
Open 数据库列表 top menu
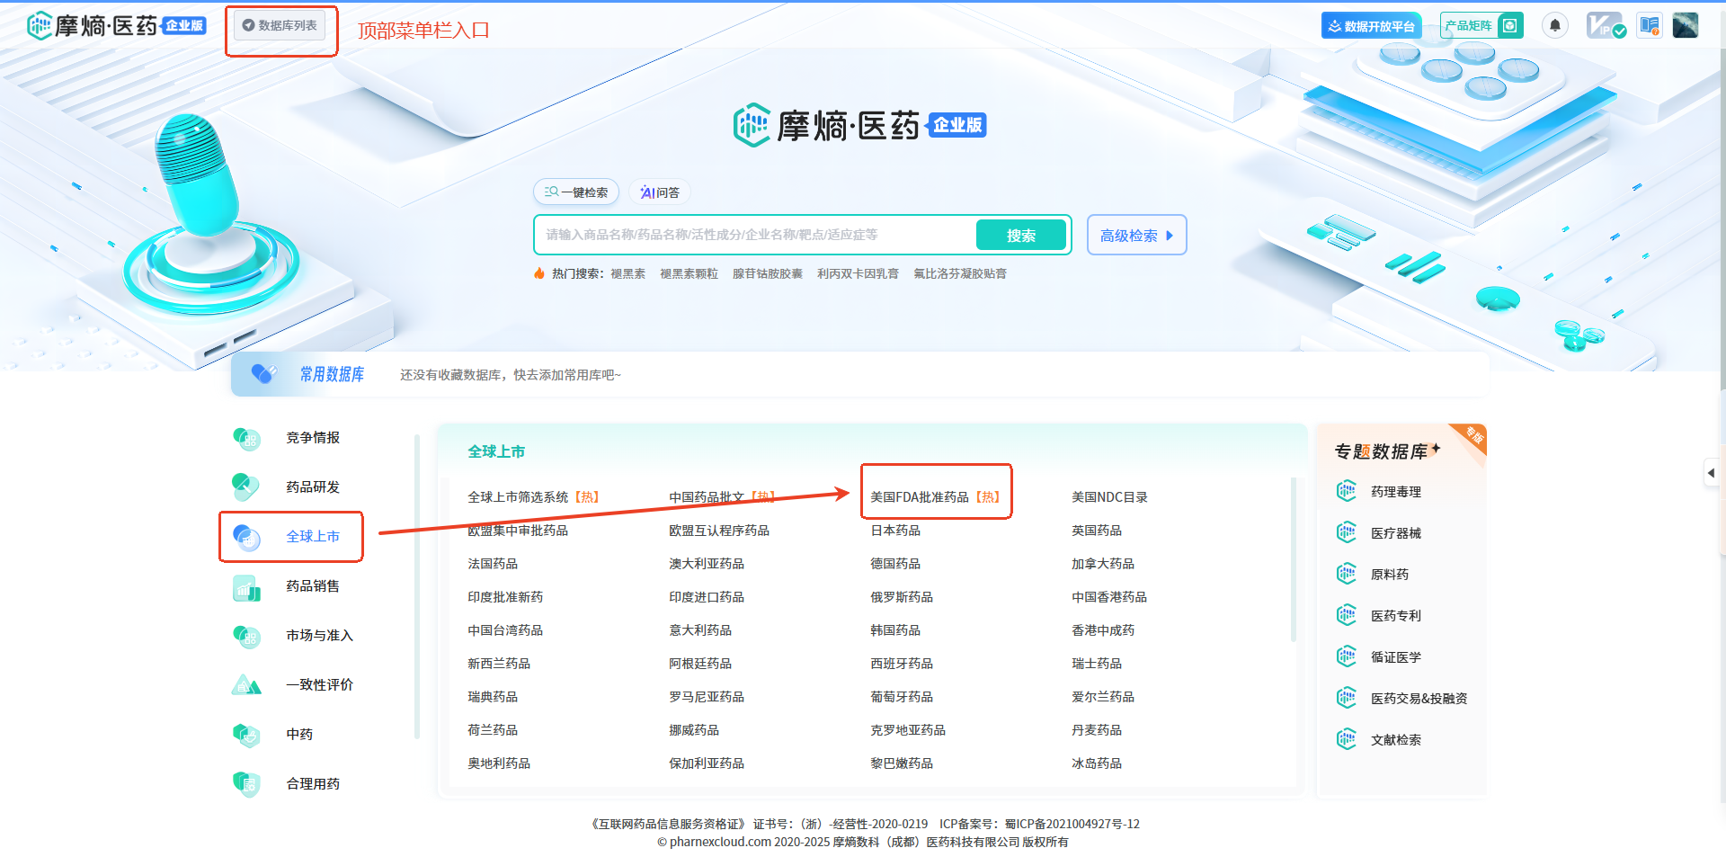point(280,25)
